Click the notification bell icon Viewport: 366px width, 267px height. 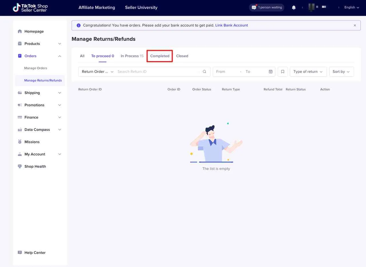click(294, 7)
